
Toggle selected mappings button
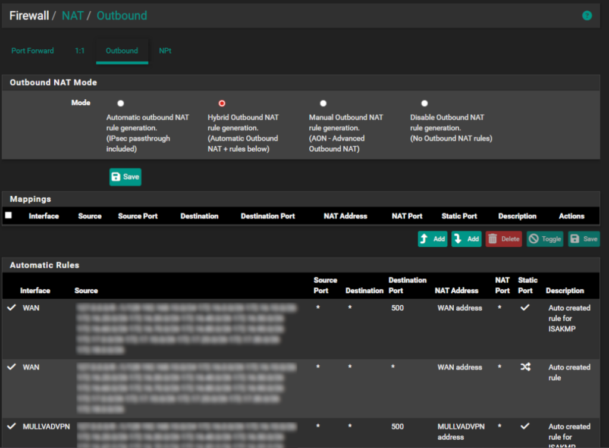[545, 239]
